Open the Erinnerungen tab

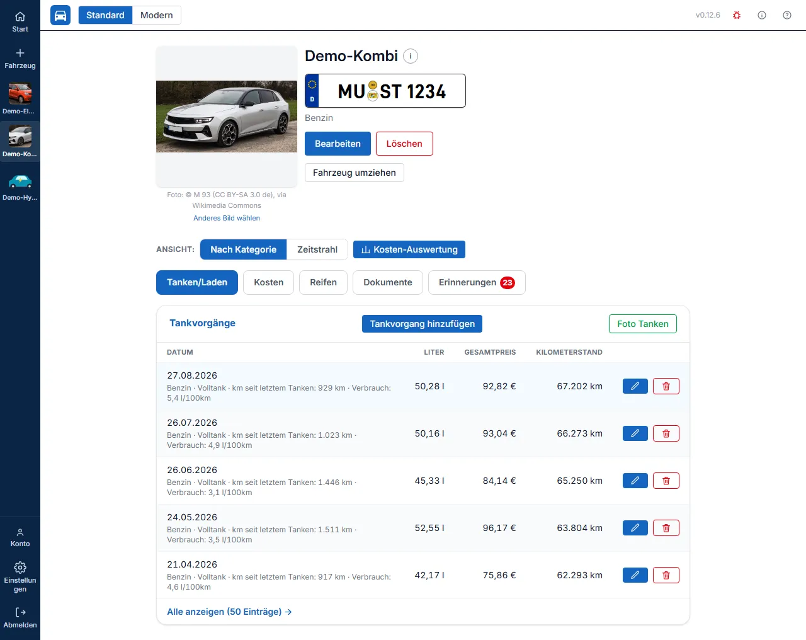477,282
